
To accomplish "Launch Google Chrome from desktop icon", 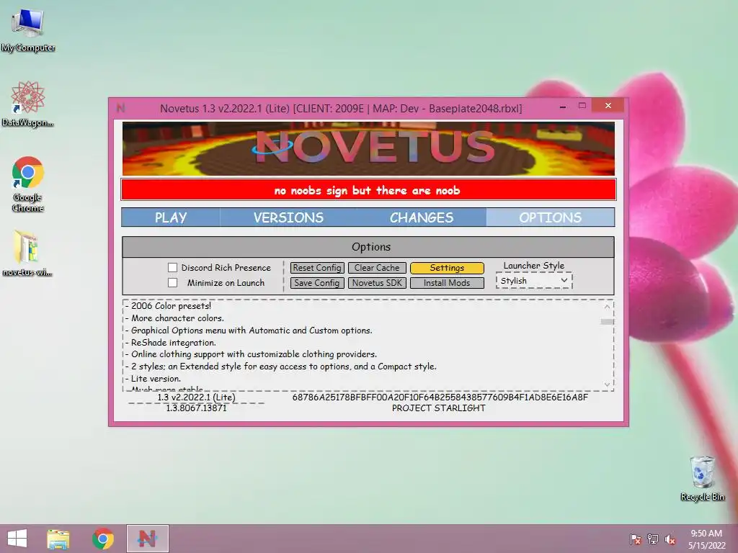I will pos(28,184).
